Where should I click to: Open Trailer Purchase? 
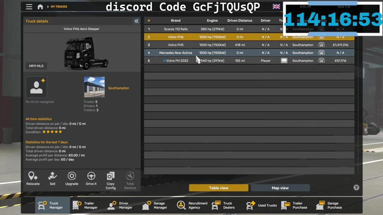point(296,205)
